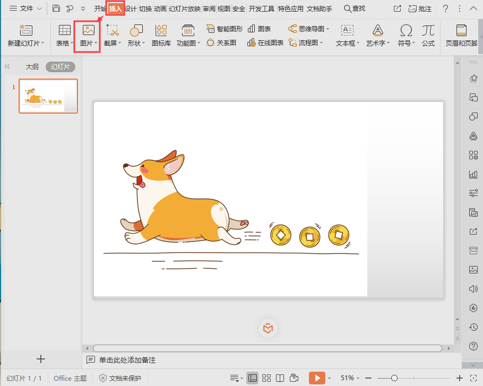Click 单击此处添加备注 to add notes

pyautogui.click(x=127, y=360)
